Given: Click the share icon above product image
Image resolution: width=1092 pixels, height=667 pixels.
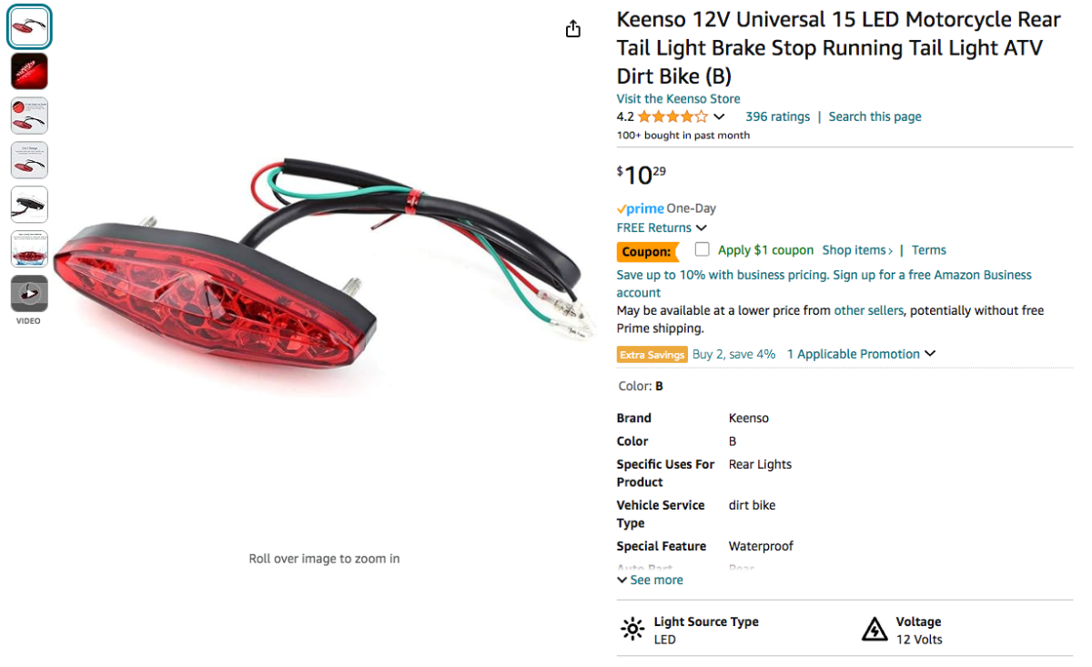Looking at the screenshot, I should (572, 29).
